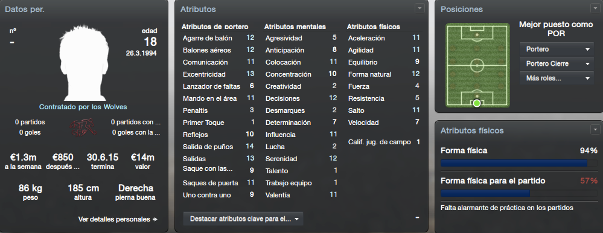
Task: Open the Atributos físicos panel options arrow
Action: pos(595,130)
